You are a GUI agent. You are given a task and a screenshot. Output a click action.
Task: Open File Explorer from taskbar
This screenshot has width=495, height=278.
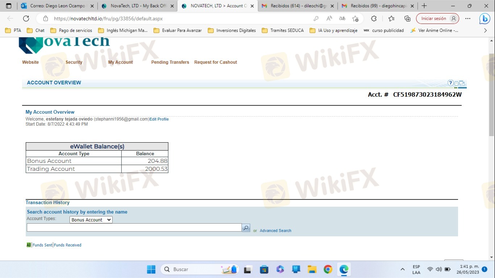(x=312, y=269)
